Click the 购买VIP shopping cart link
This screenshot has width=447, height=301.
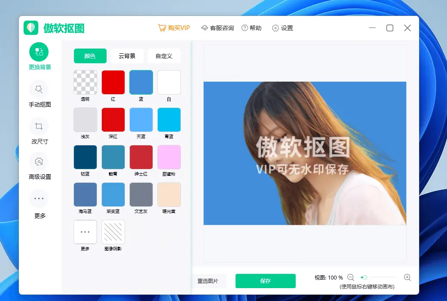174,28
